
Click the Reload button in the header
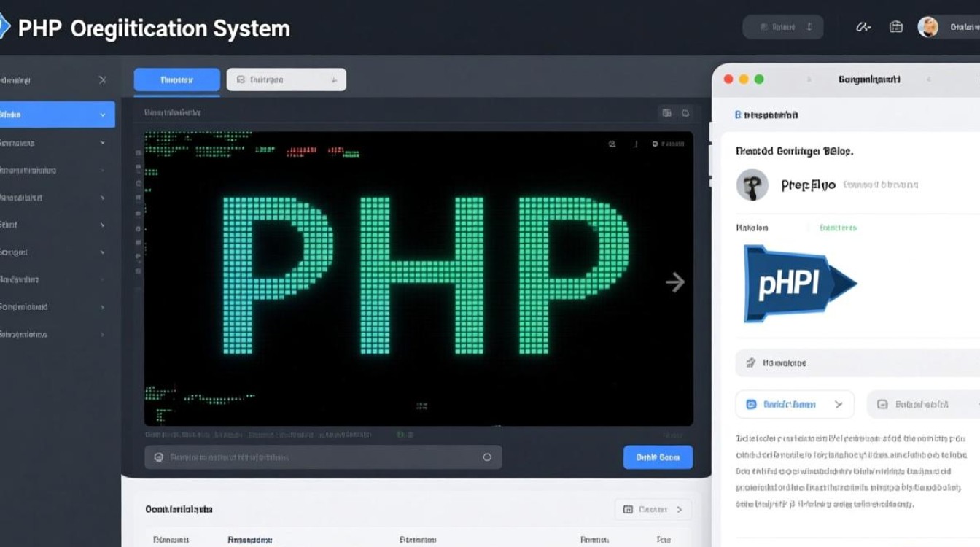coord(782,26)
